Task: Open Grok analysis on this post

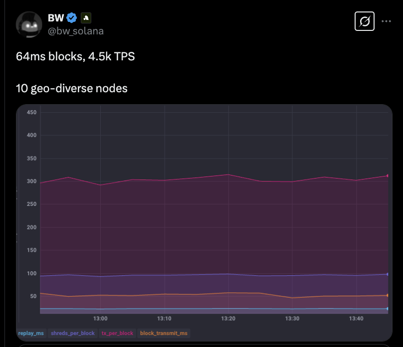Action: click(365, 21)
